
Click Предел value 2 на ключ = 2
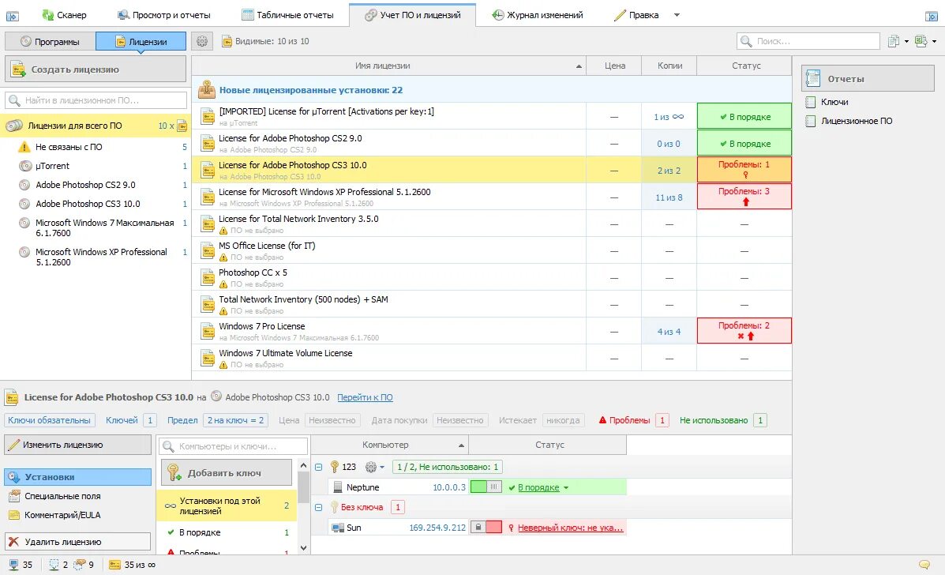click(x=235, y=420)
